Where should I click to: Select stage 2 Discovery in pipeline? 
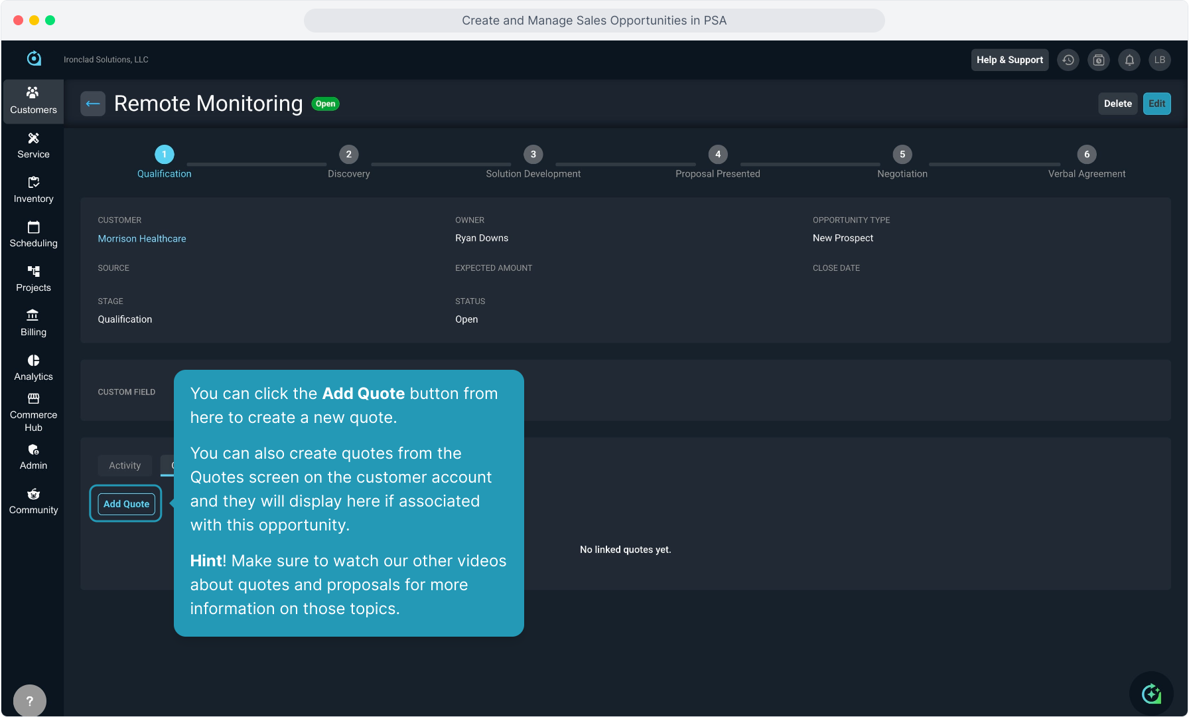(348, 155)
